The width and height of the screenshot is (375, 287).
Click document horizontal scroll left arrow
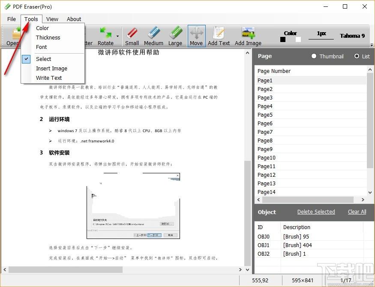click(x=5, y=270)
